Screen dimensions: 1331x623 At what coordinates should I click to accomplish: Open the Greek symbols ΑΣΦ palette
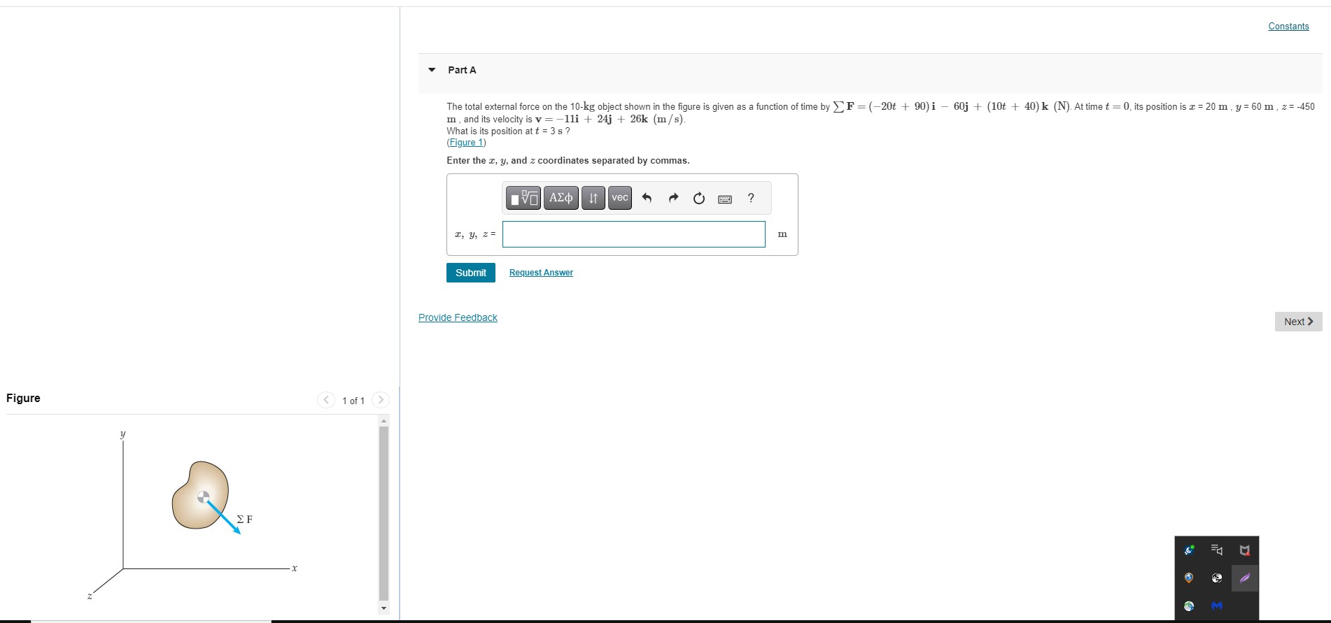point(561,198)
